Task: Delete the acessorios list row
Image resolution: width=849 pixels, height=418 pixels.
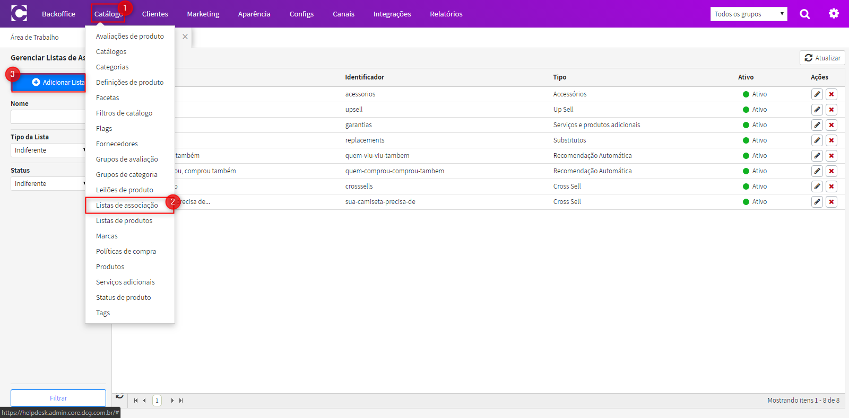Action: point(831,94)
